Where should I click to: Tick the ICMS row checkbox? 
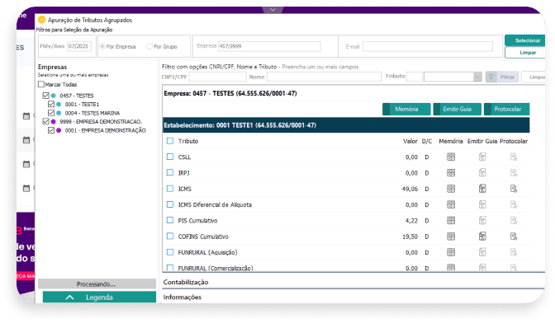[x=170, y=189]
